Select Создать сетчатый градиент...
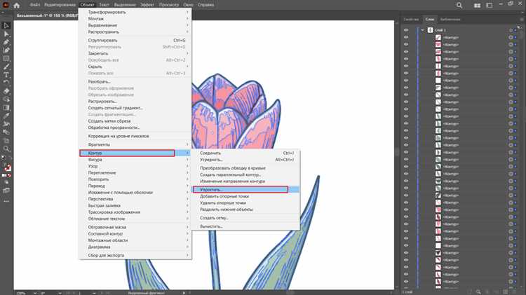 pos(135,108)
